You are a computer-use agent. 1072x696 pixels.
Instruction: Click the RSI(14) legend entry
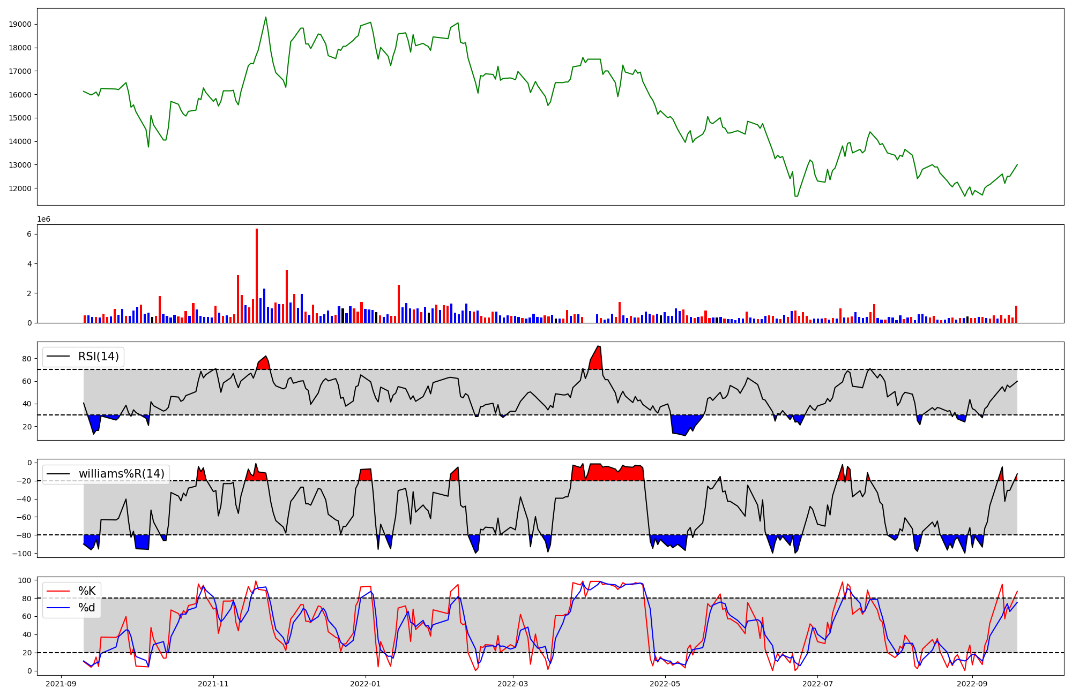pos(99,357)
